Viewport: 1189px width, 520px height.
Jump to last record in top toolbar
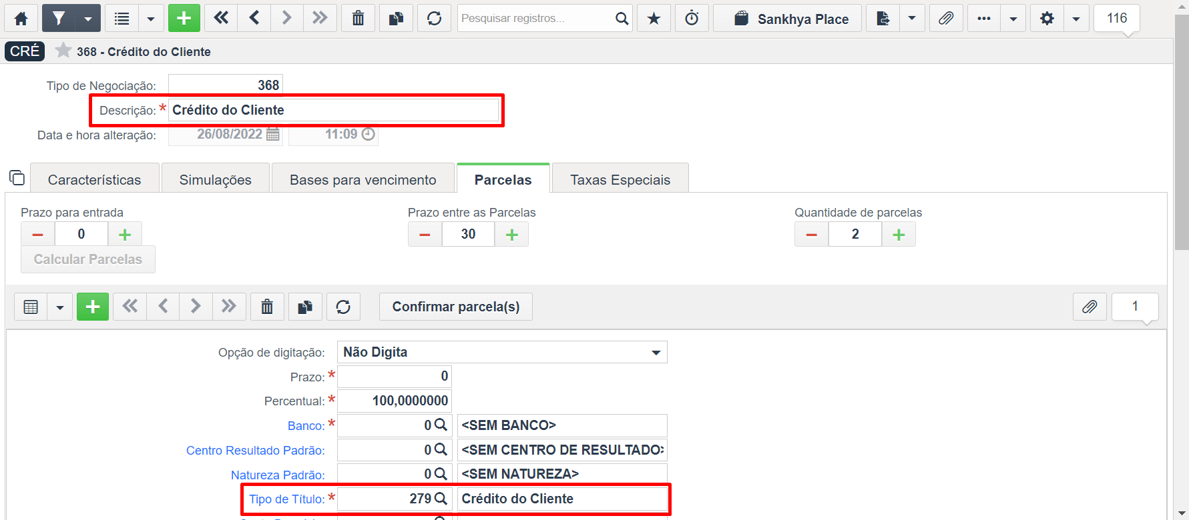[320, 18]
